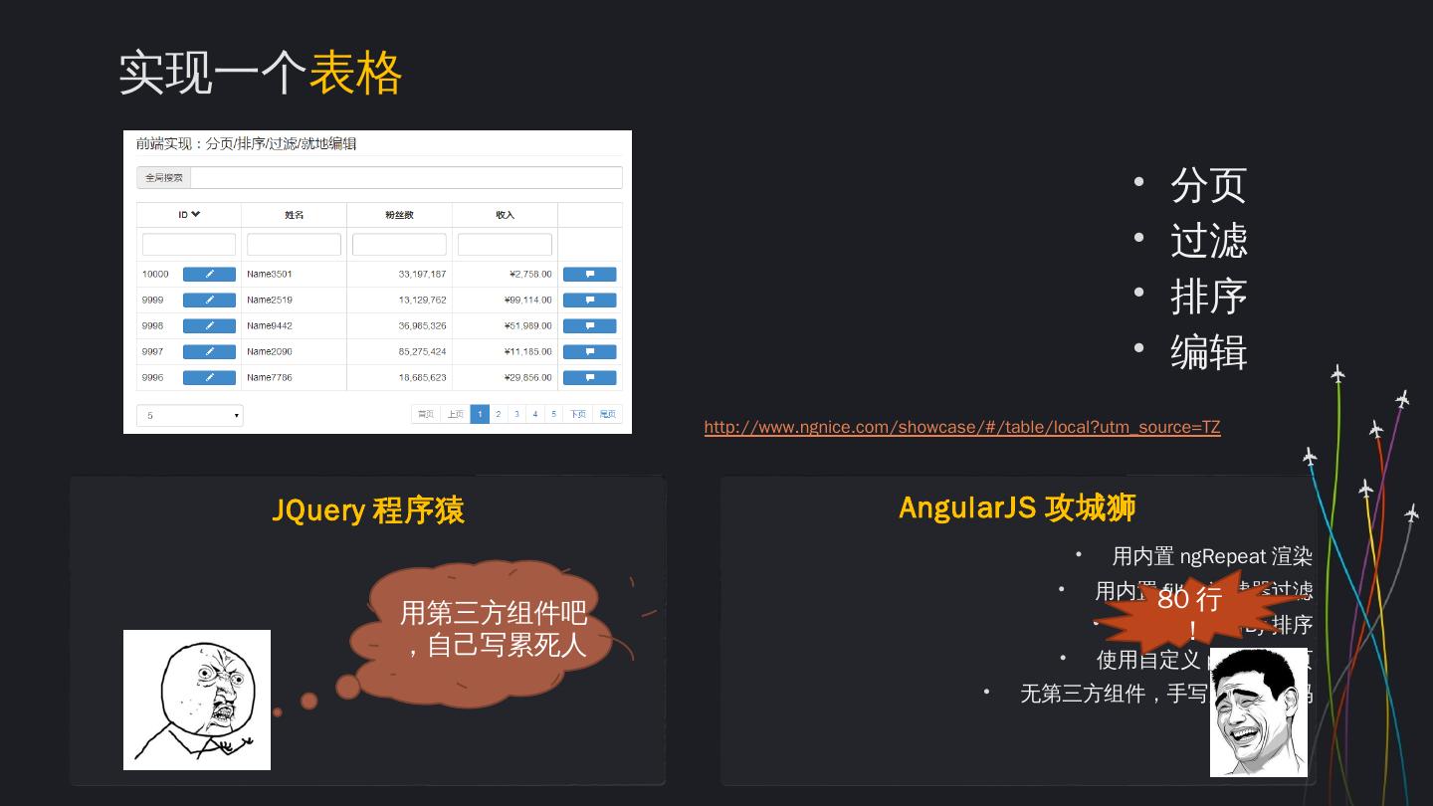Select the slide title 实现一个表格

260,73
